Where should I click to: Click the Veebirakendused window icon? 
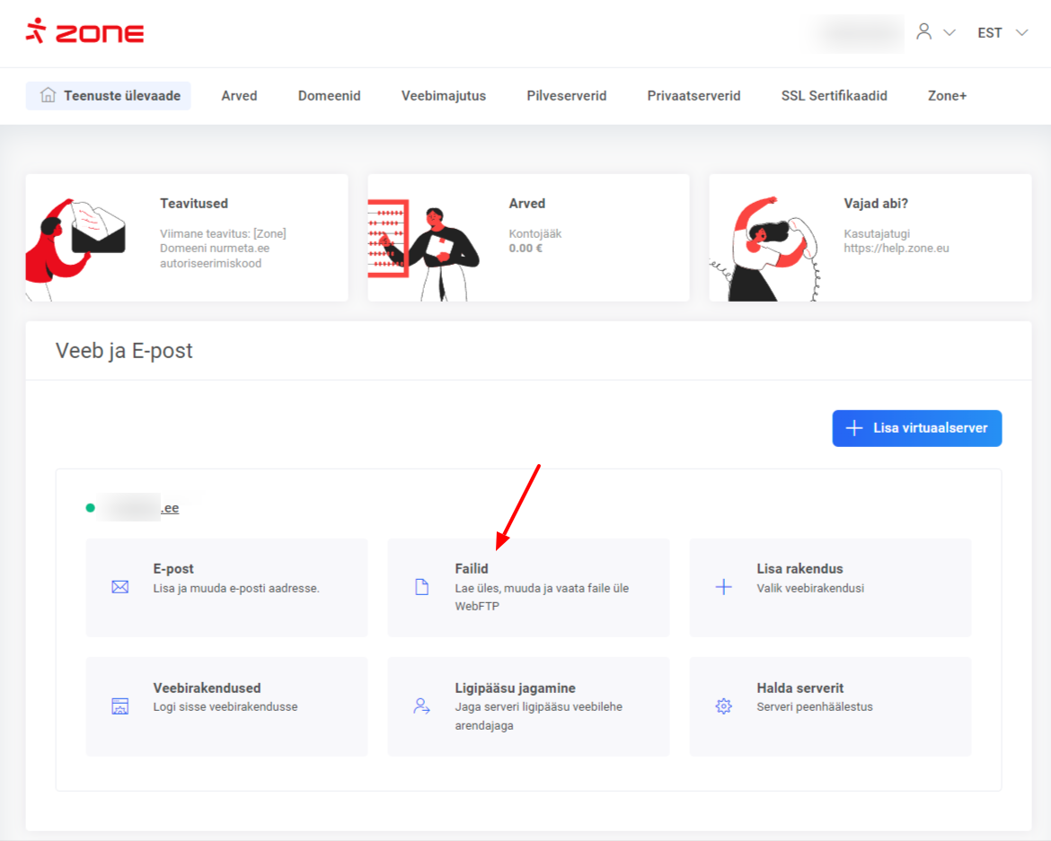(x=120, y=705)
